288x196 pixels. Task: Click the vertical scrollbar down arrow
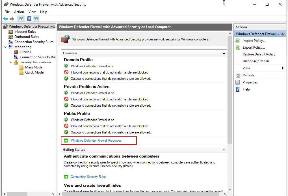(229, 189)
